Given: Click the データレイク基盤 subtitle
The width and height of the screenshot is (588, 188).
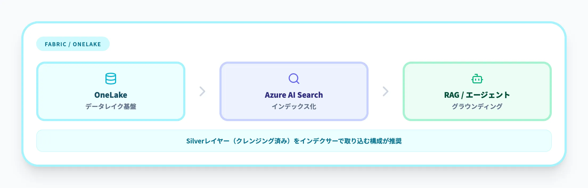Looking at the screenshot, I should [111, 106].
